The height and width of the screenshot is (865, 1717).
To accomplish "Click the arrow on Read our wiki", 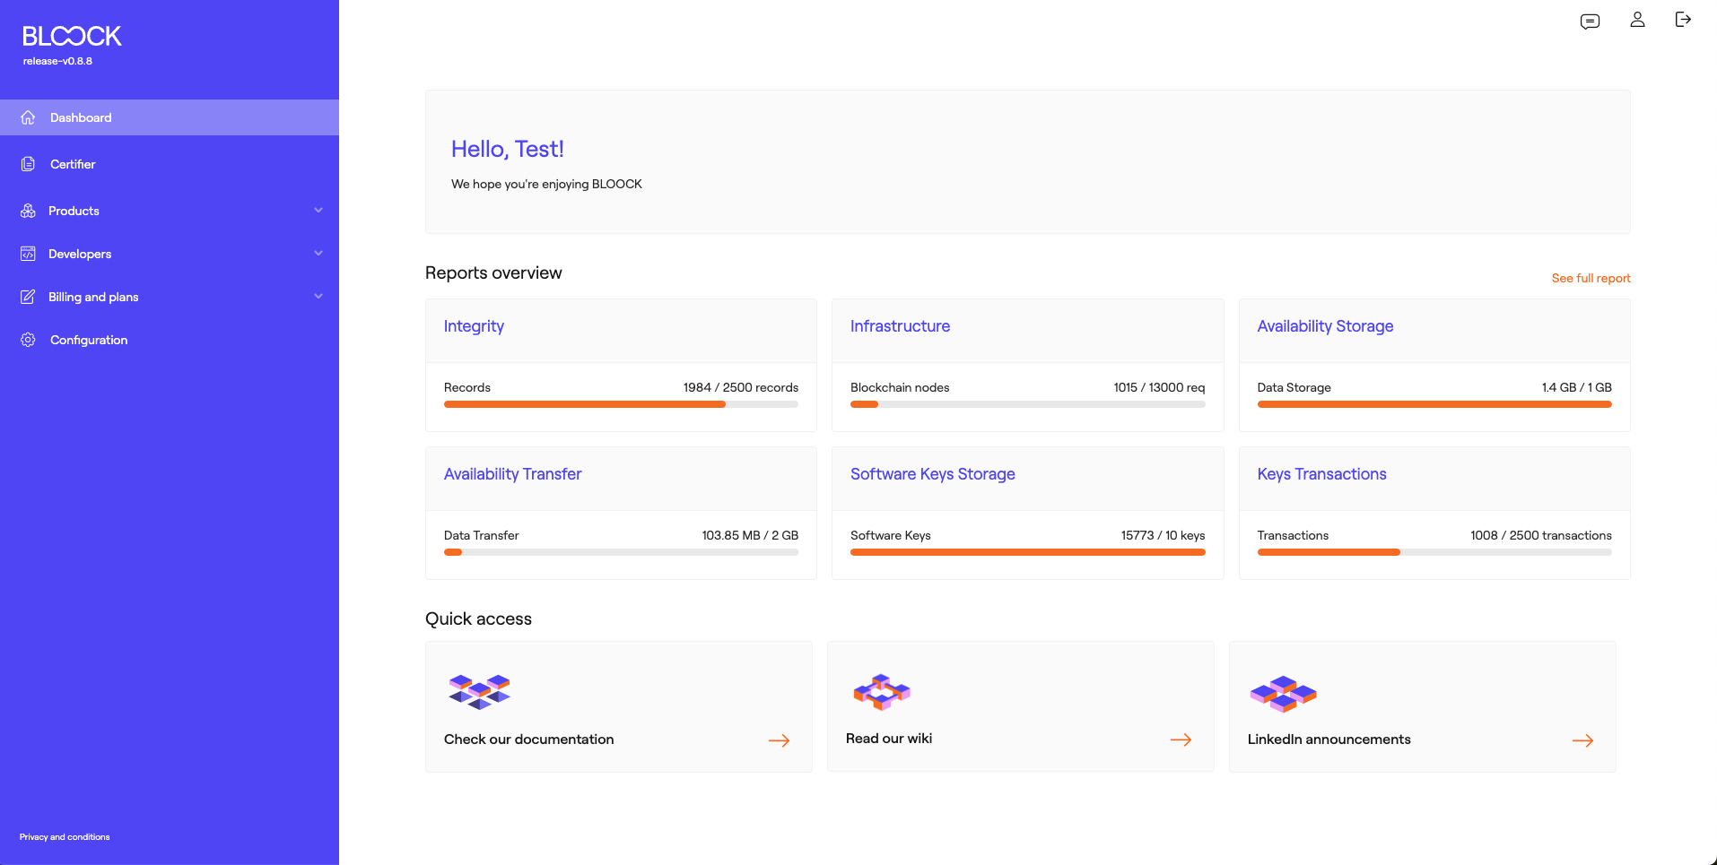I will coord(1181,740).
